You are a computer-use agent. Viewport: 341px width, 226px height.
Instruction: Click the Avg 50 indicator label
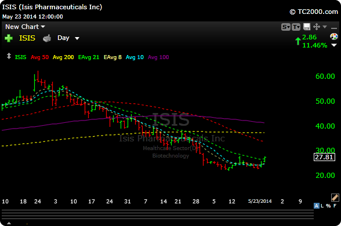click(x=39, y=57)
